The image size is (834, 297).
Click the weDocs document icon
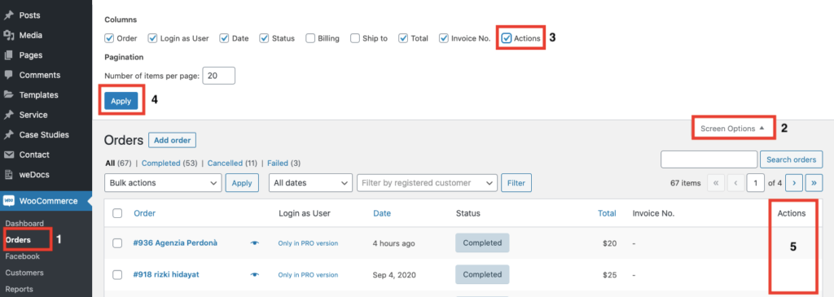point(8,175)
